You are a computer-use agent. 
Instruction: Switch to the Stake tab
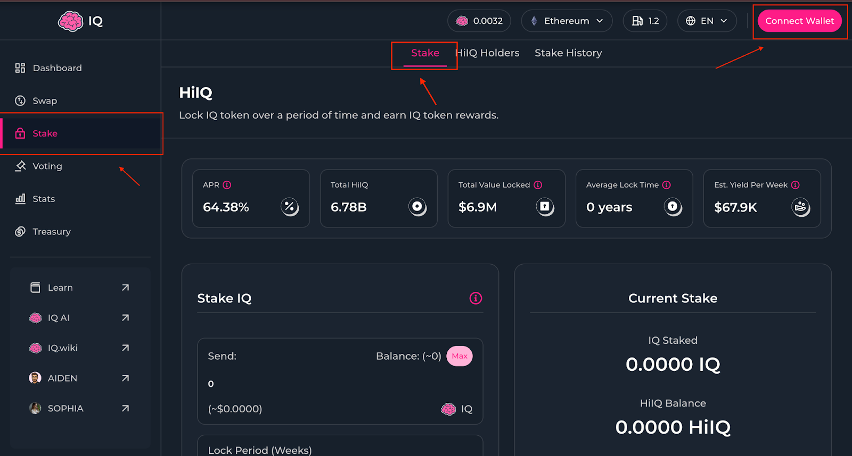pyautogui.click(x=425, y=53)
